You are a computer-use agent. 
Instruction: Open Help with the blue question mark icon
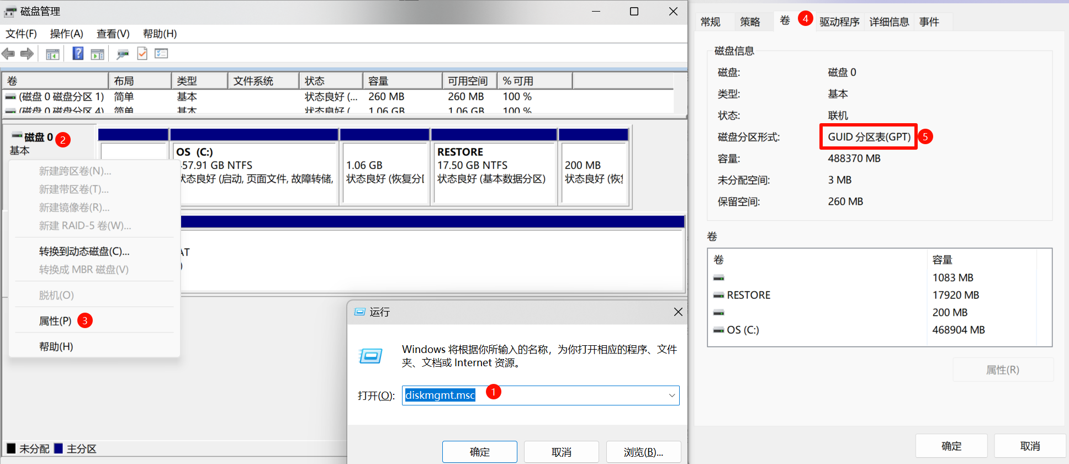[x=78, y=54]
